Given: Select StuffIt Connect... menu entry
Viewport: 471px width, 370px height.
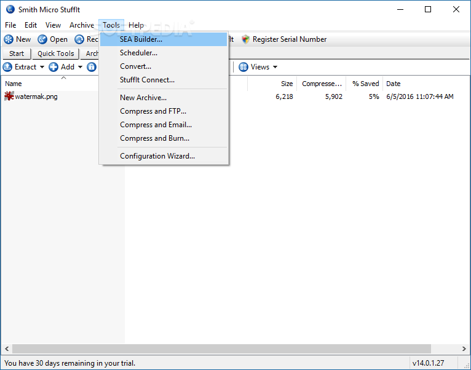Looking at the screenshot, I should (164, 80).
